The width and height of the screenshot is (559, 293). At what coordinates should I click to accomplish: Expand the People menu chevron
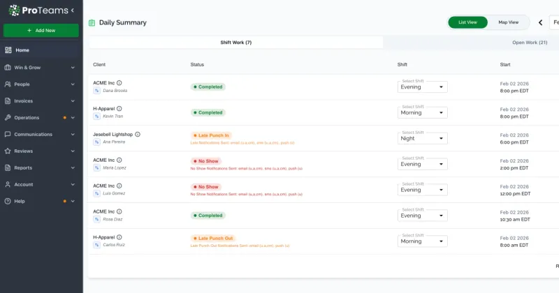click(73, 84)
